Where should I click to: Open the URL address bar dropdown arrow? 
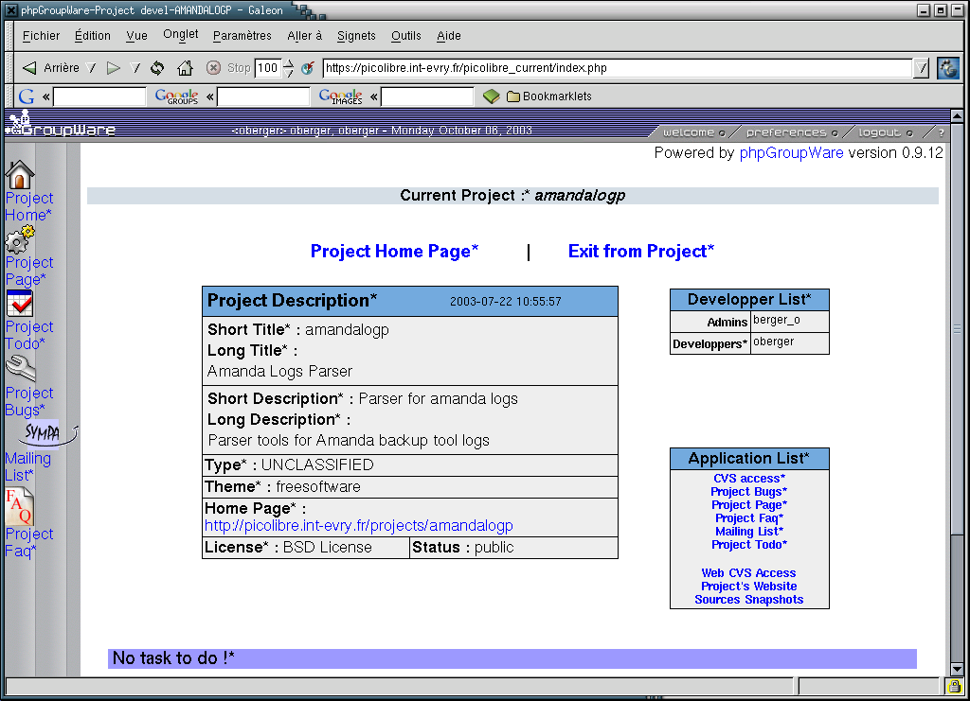pos(922,68)
